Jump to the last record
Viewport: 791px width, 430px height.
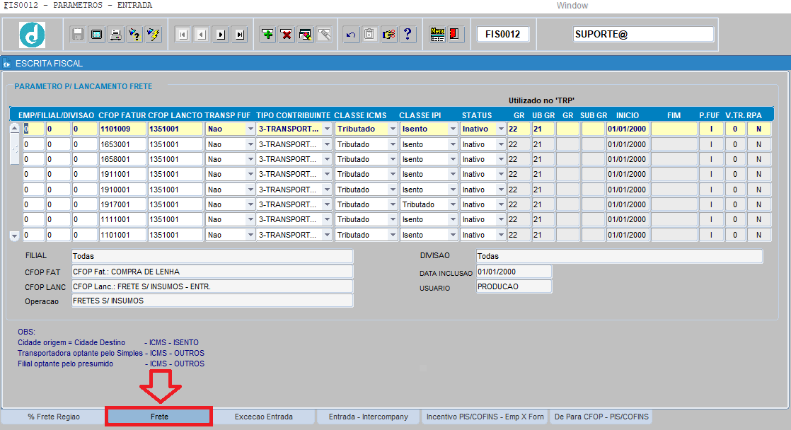tap(240, 34)
